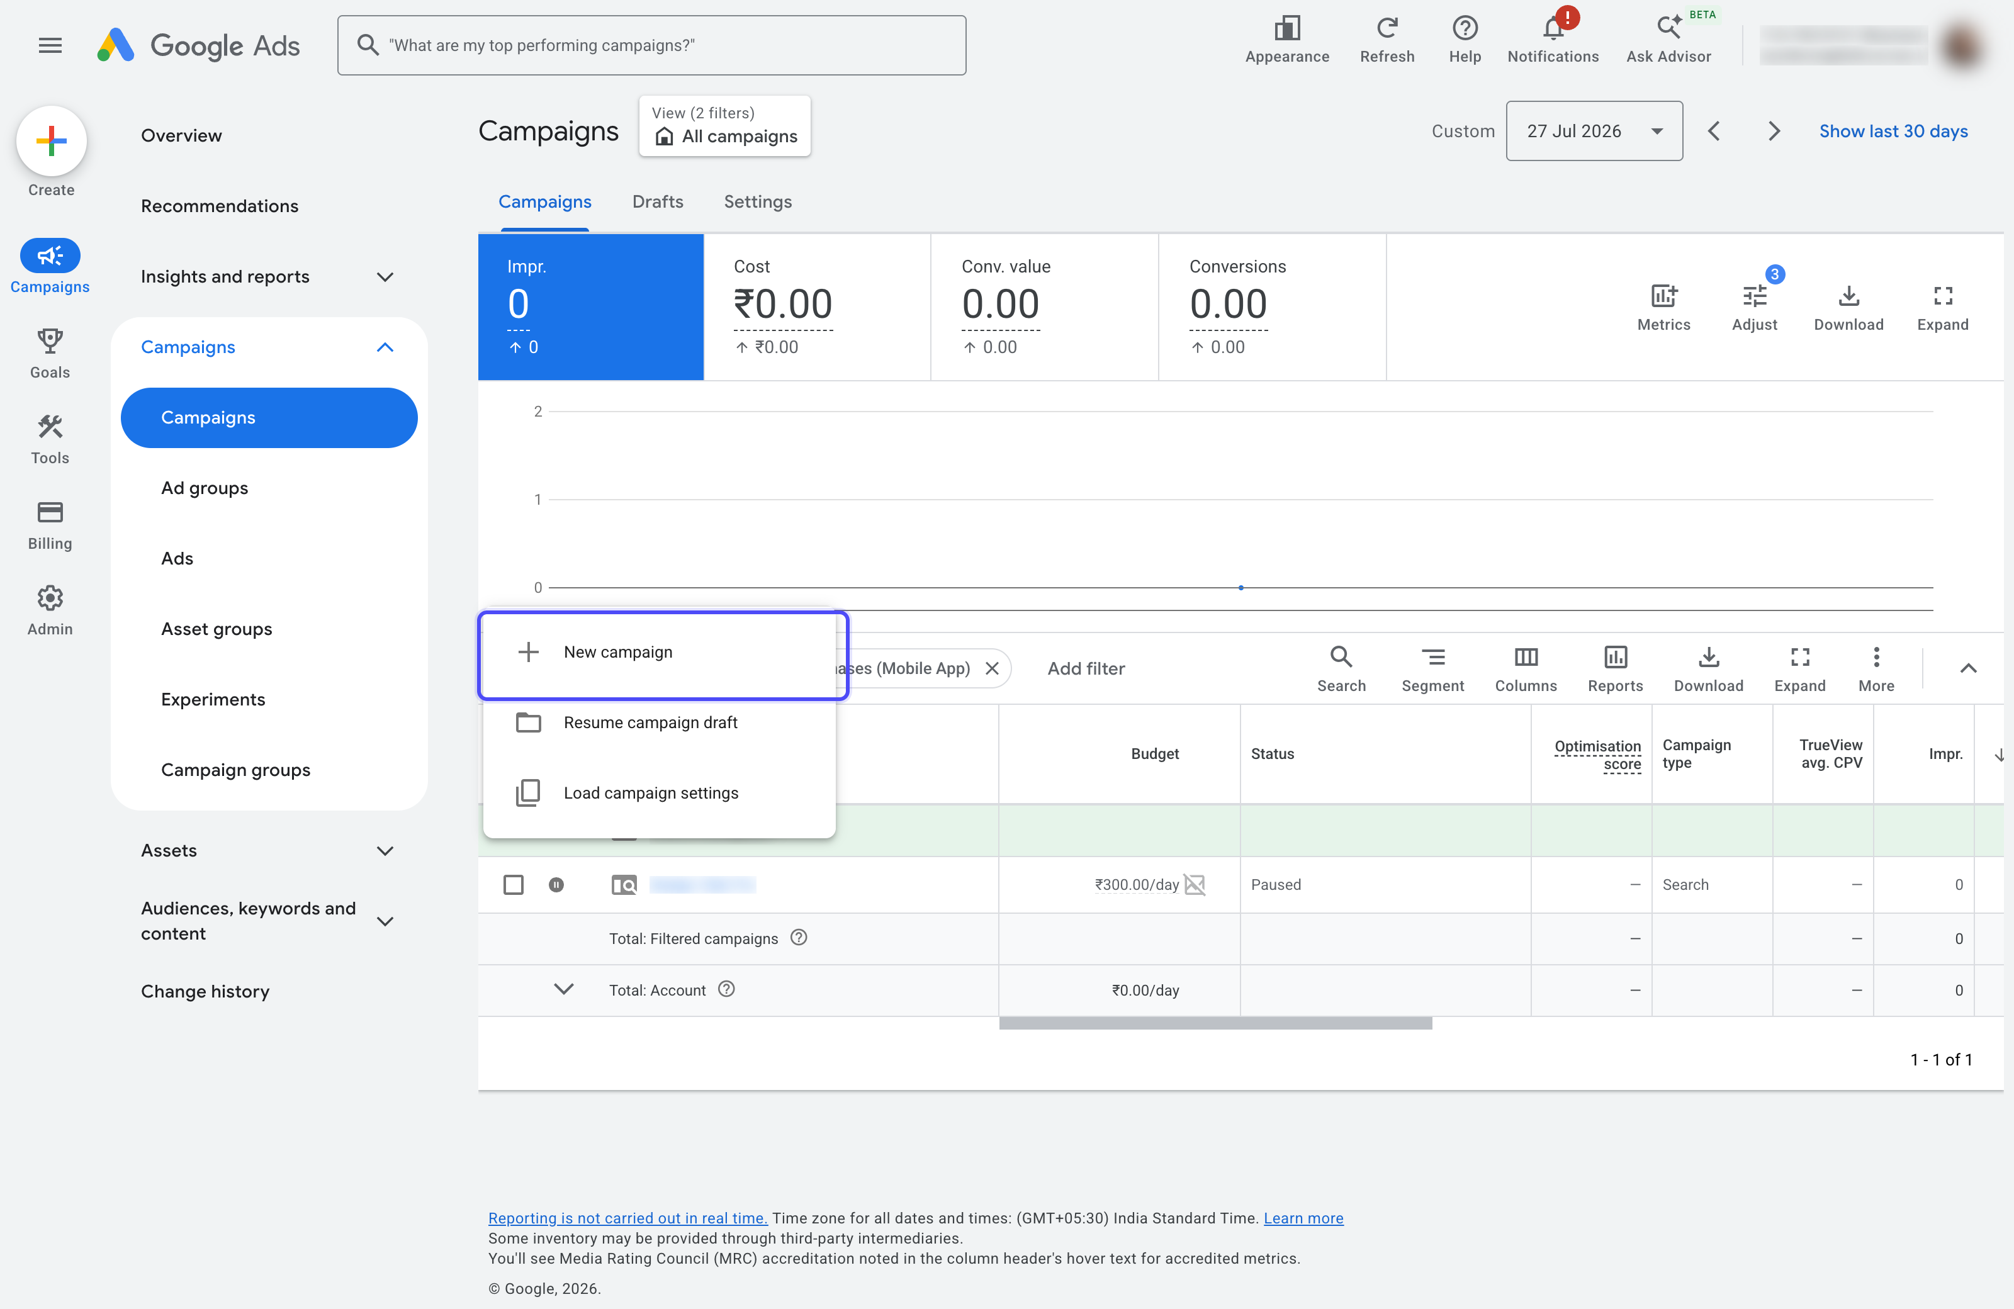Click Show last 30 days link
Image resolution: width=2014 pixels, height=1309 pixels.
tap(1893, 131)
